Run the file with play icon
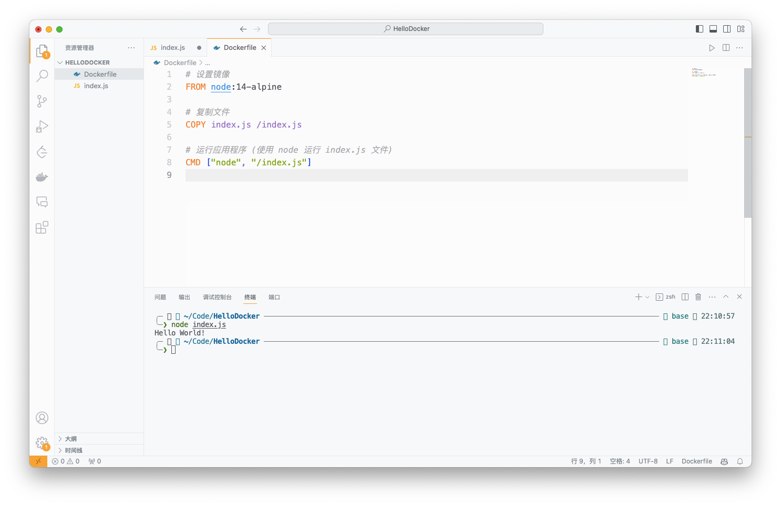Viewport: 781px width, 506px height. [x=712, y=48]
